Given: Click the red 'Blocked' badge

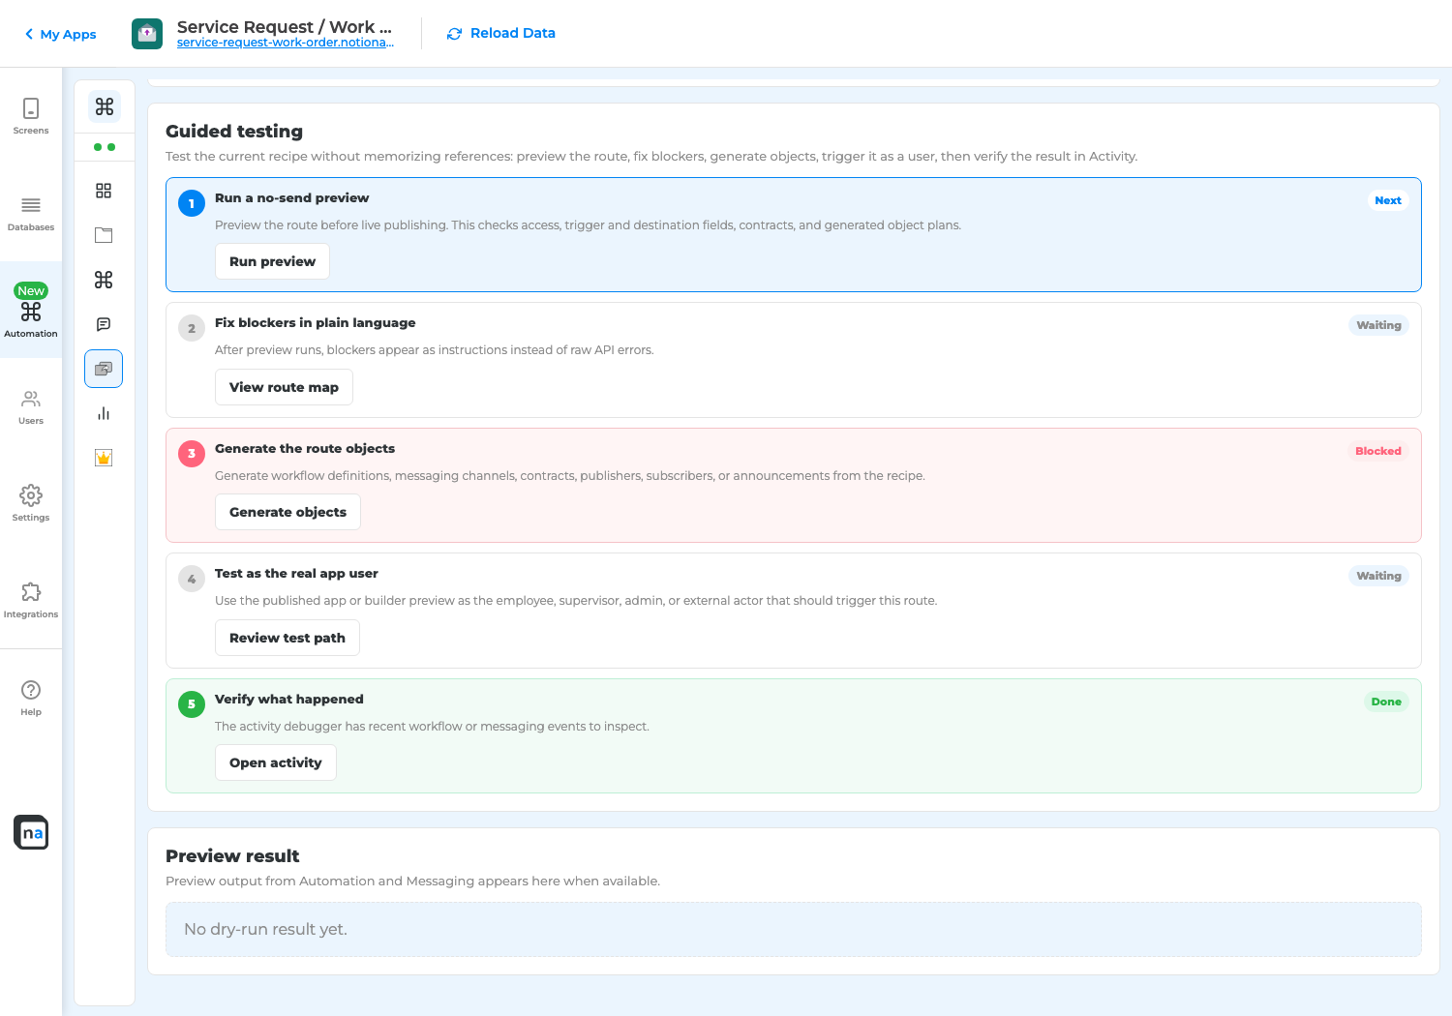Looking at the screenshot, I should click(x=1378, y=451).
